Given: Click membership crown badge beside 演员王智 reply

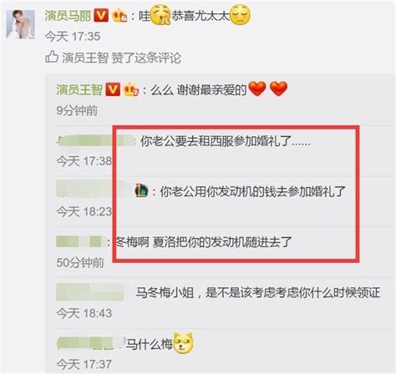Looking at the screenshot, I should point(131,89).
